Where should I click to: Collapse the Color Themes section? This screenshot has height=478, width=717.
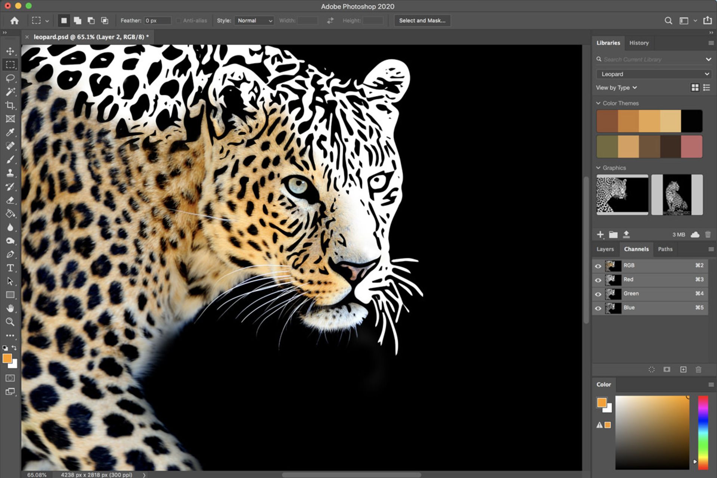[x=598, y=103]
